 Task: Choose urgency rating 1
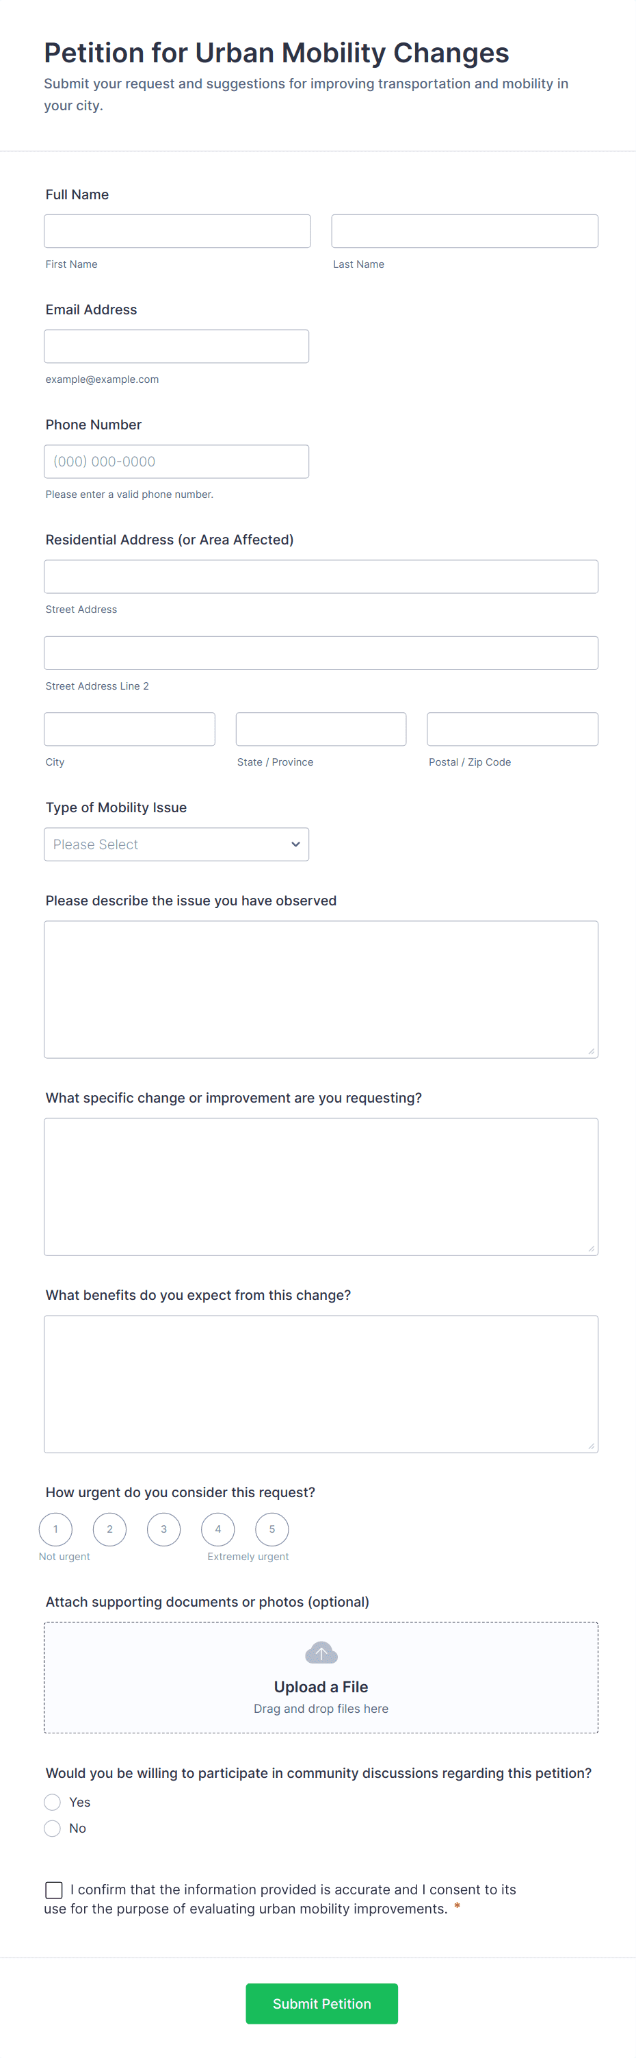coord(56,1529)
